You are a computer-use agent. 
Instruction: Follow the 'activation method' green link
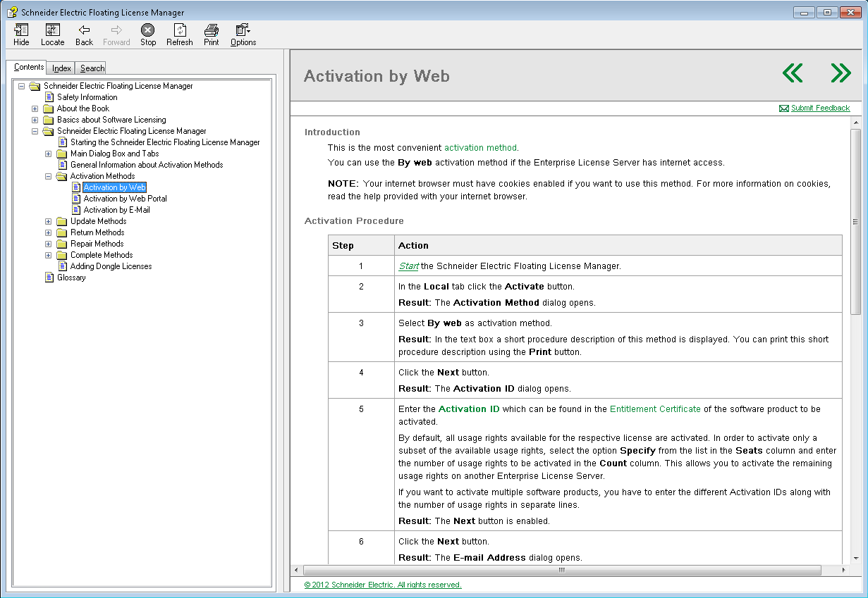(480, 148)
